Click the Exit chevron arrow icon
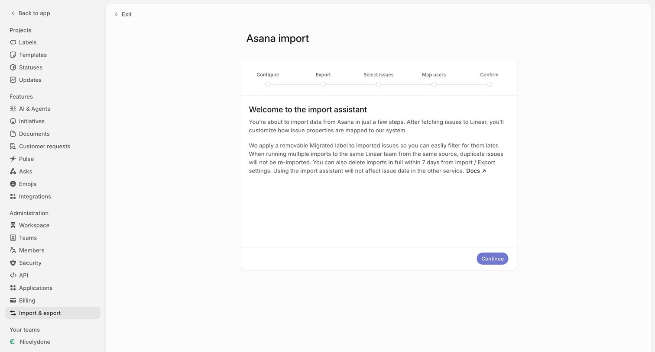This screenshot has height=352, width=655. [x=116, y=14]
